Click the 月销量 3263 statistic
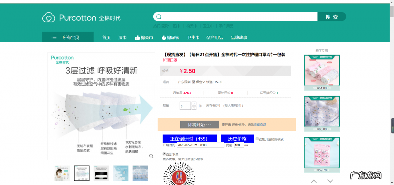Screen dimensions: 394x185 point(182,93)
